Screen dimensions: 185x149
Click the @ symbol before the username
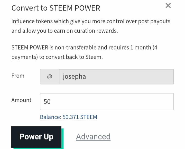pos(50,77)
